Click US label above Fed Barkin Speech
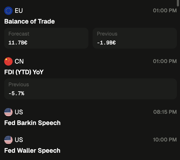180x160 pixels. pos(19,112)
